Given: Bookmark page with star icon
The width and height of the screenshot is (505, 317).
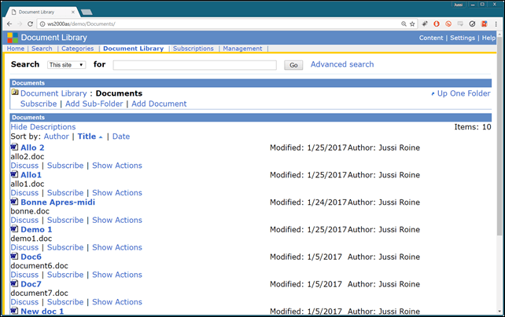Looking at the screenshot, I should pos(412,24).
